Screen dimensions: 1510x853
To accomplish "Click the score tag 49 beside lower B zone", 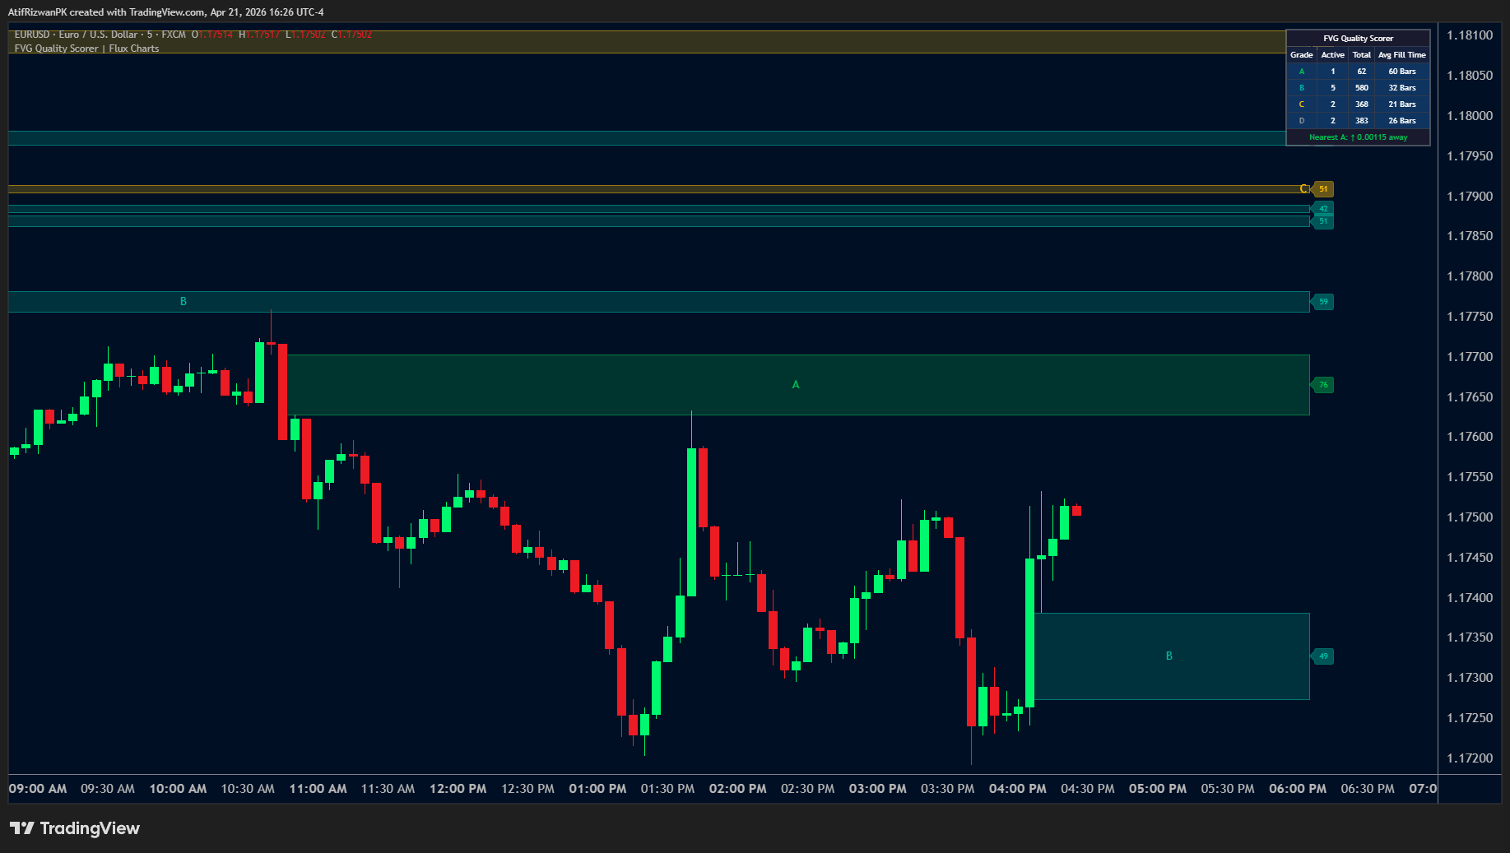I will point(1322,656).
